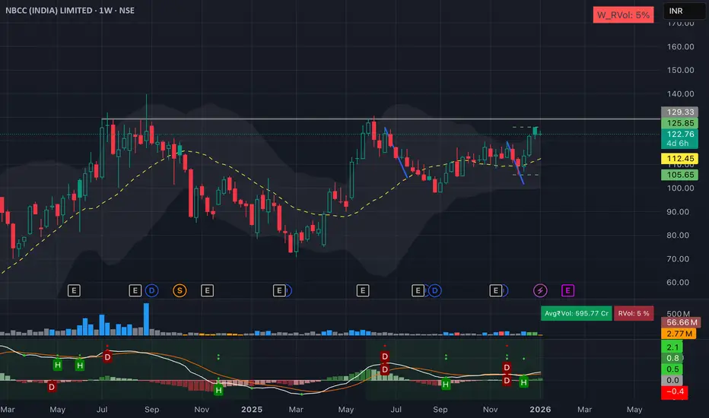
Task: Click the Avg₹Vol: 595.77 Cr label
Action: pos(577,313)
